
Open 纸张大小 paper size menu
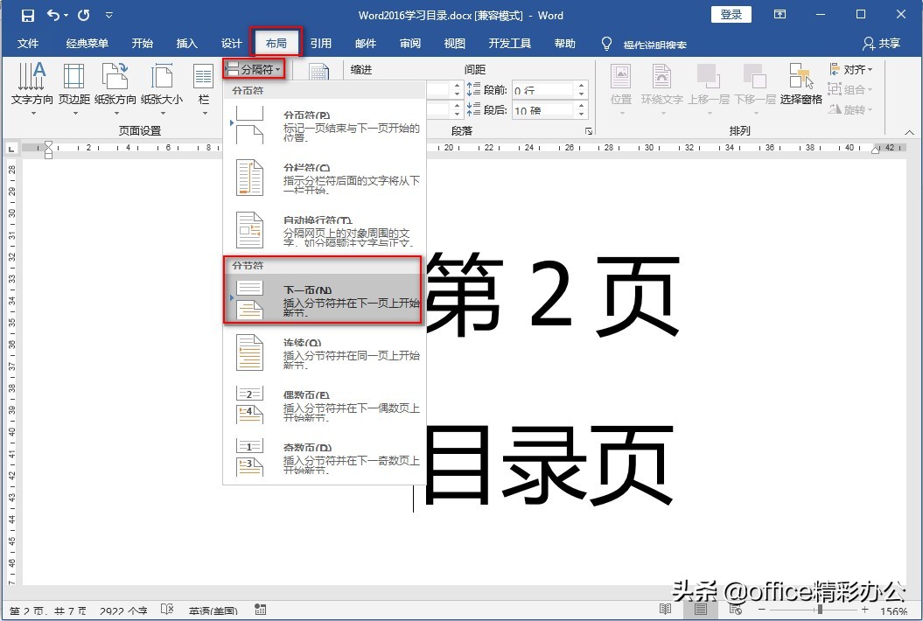(161, 88)
